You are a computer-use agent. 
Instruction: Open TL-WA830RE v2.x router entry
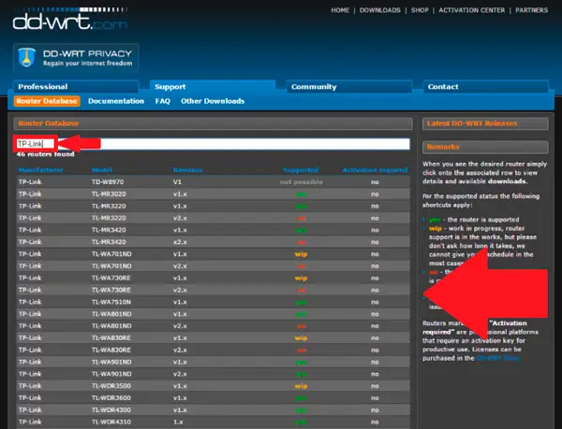(x=213, y=350)
